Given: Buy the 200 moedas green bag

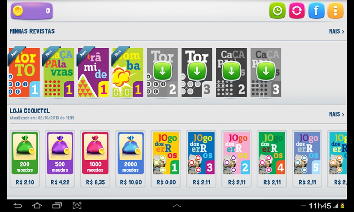Looking at the screenshot, I should 25,159.
